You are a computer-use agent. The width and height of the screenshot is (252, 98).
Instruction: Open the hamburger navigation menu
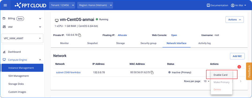pyautogui.click(x=5, y=5)
